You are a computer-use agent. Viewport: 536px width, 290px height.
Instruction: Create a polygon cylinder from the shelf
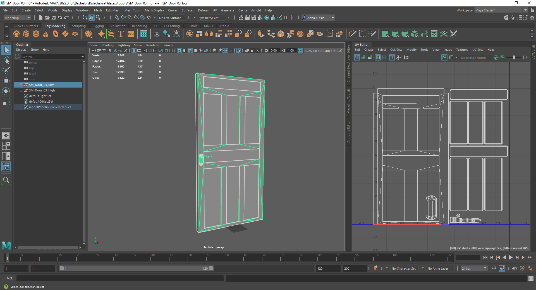click(x=36, y=34)
